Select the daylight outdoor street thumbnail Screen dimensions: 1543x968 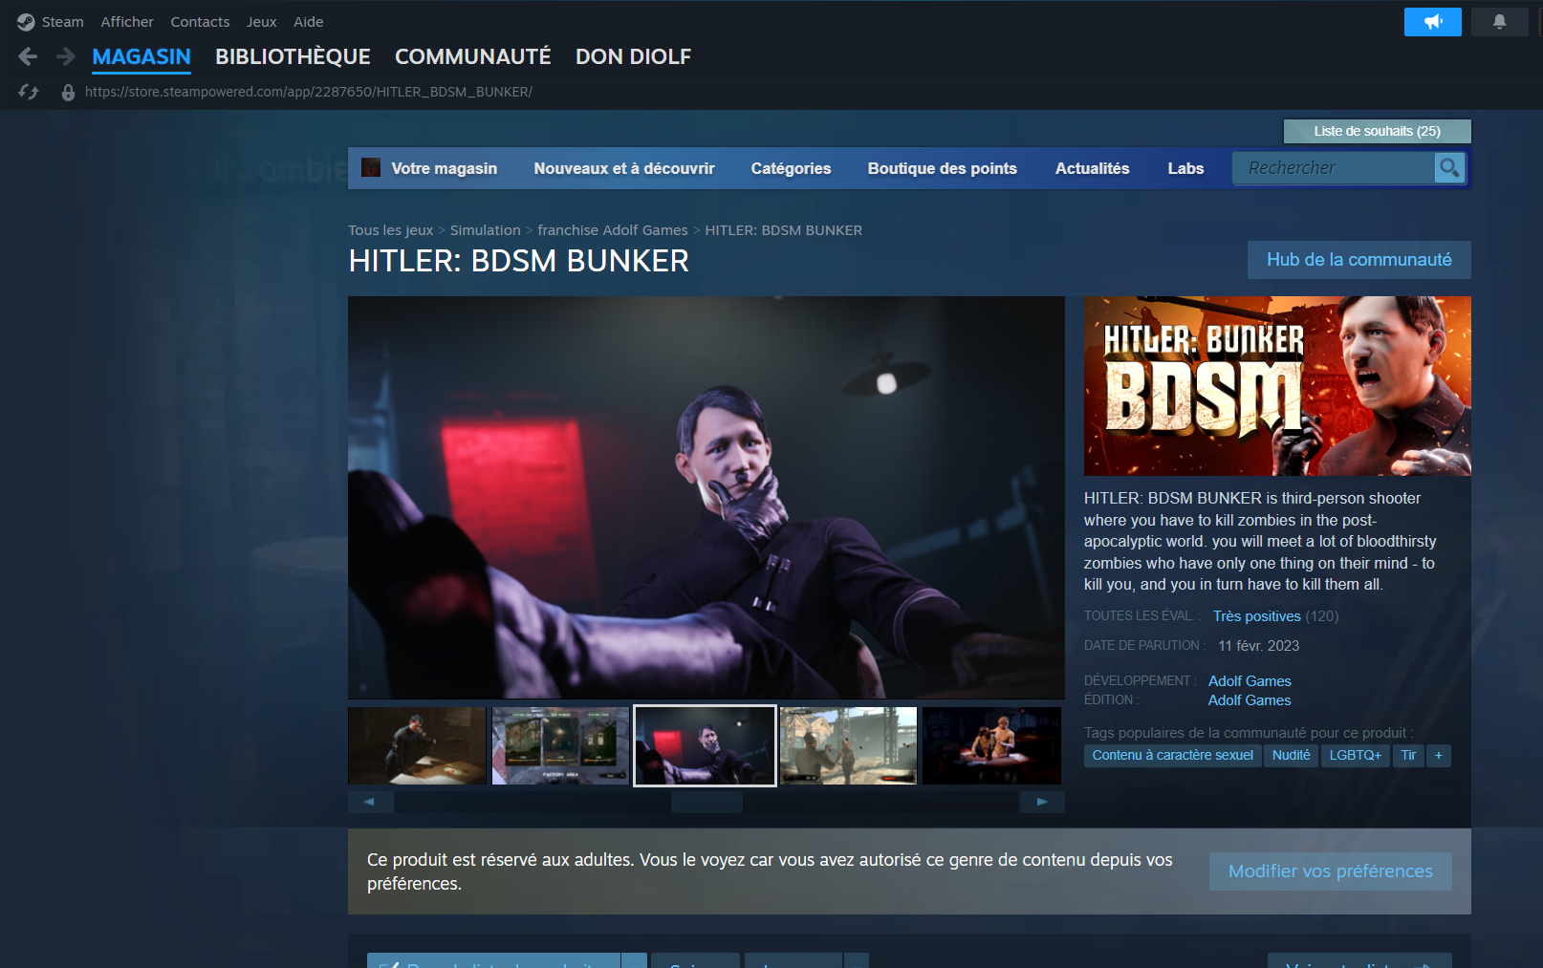pyautogui.click(x=849, y=745)
